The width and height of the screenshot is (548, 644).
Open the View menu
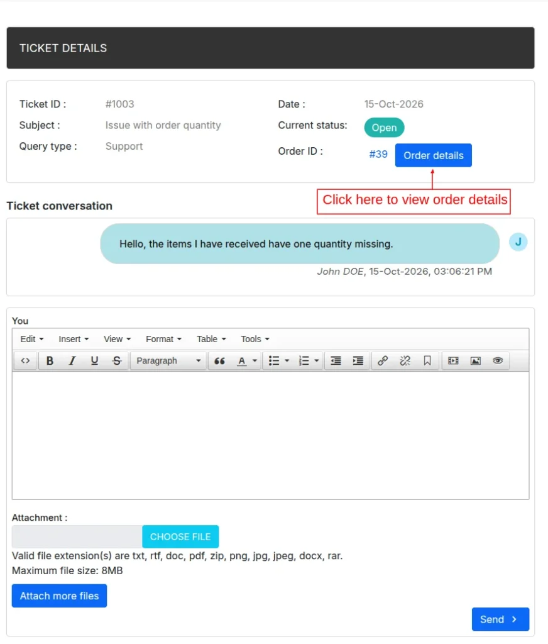point(117,339)
